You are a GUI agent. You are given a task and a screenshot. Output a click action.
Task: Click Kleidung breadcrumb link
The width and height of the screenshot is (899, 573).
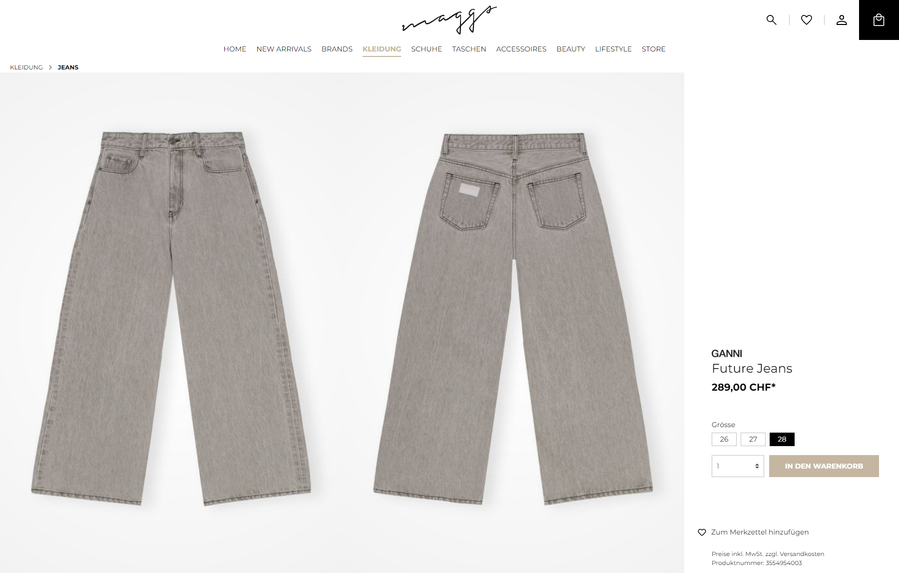26,67
